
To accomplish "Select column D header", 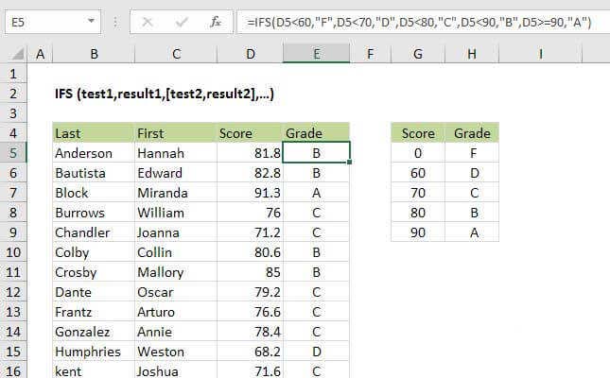I will [250, 56].
